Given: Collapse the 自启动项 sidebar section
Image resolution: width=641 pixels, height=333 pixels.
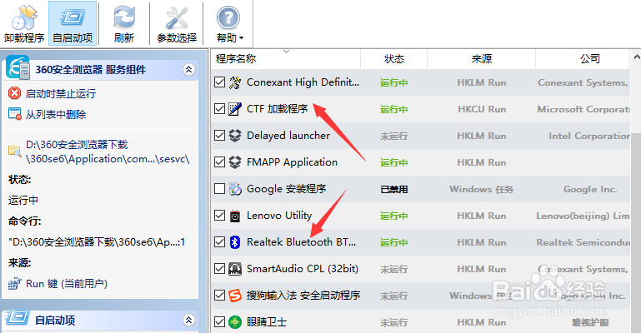Looking at the screenshot, I should (x=188, y=320).
